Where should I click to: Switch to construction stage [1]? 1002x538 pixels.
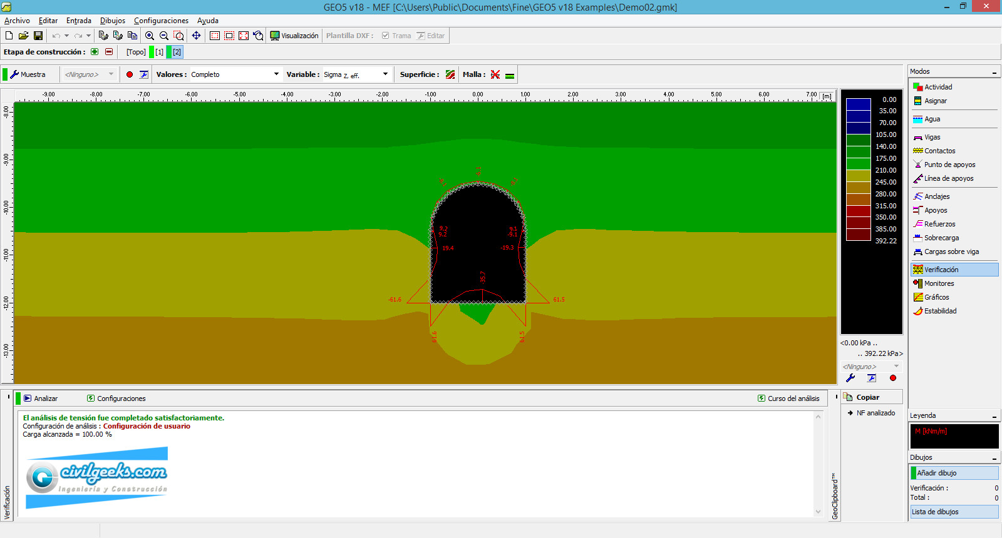[159, 52]
